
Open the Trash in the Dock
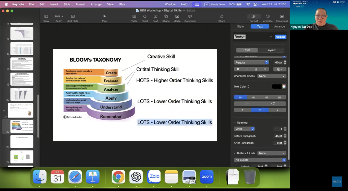[250, 177]
